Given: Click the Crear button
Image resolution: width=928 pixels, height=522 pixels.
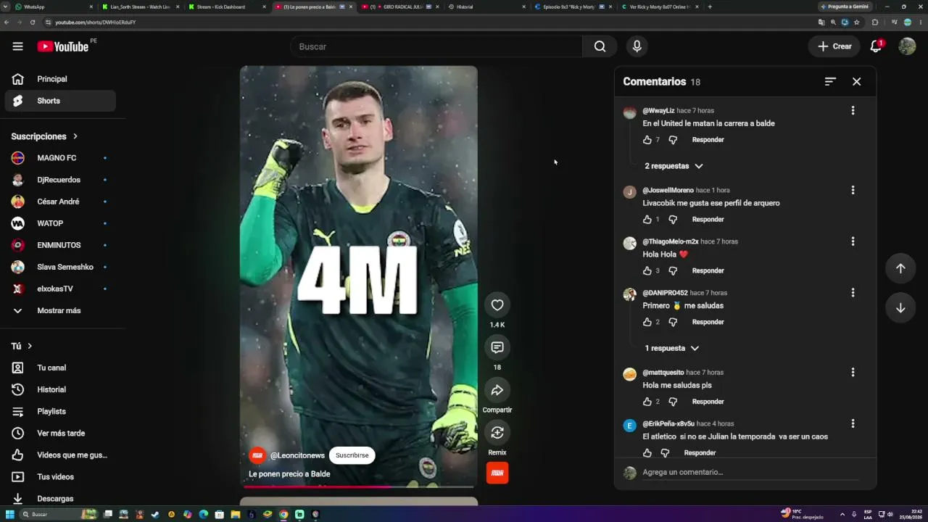Looking at the screenshot, I should pyautogui.click(x=834, y=46).
